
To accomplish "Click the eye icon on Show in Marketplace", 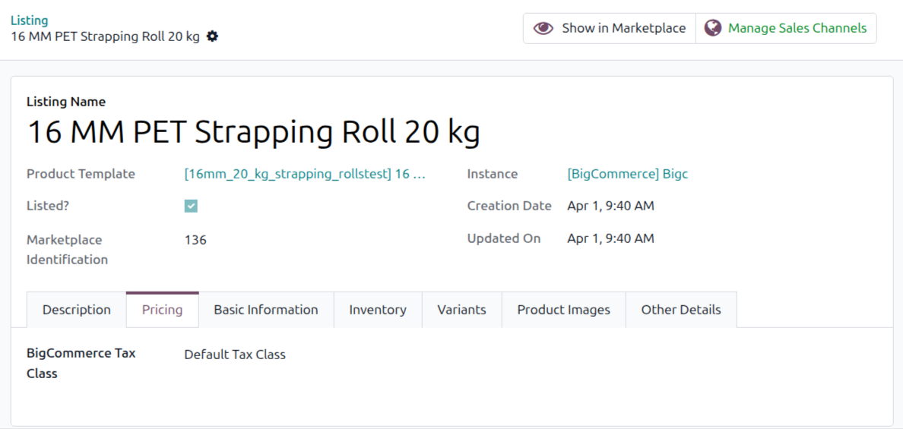I will pyautogui.click(x=543, y=28).
